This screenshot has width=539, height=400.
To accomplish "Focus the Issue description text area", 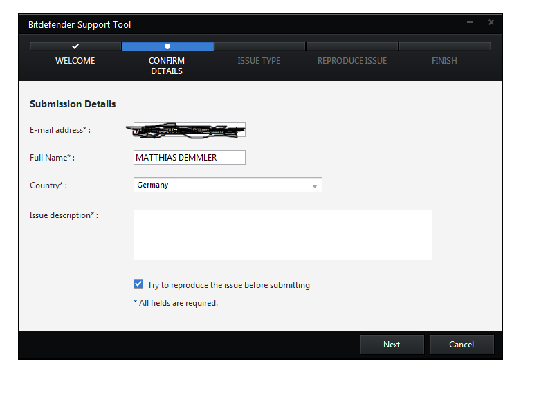I will pos(282,235).
